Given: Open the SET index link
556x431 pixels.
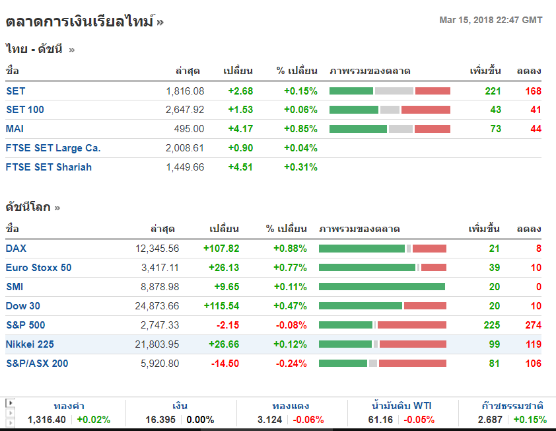Looking at the screenshot, I should coord(15,91).
